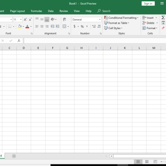Expand the Conditional Formatting menu
Viewport: 166px width, 166px height.
[x=121, y=18]
